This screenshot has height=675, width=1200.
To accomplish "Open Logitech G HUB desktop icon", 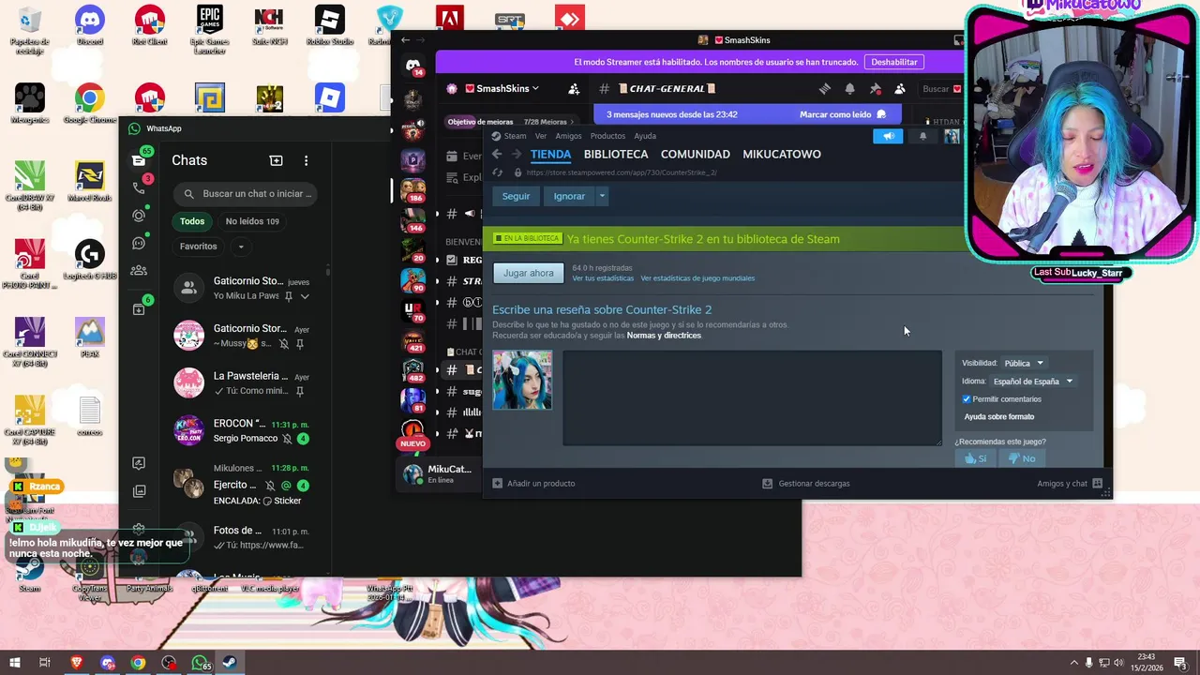I will [89, 260].
